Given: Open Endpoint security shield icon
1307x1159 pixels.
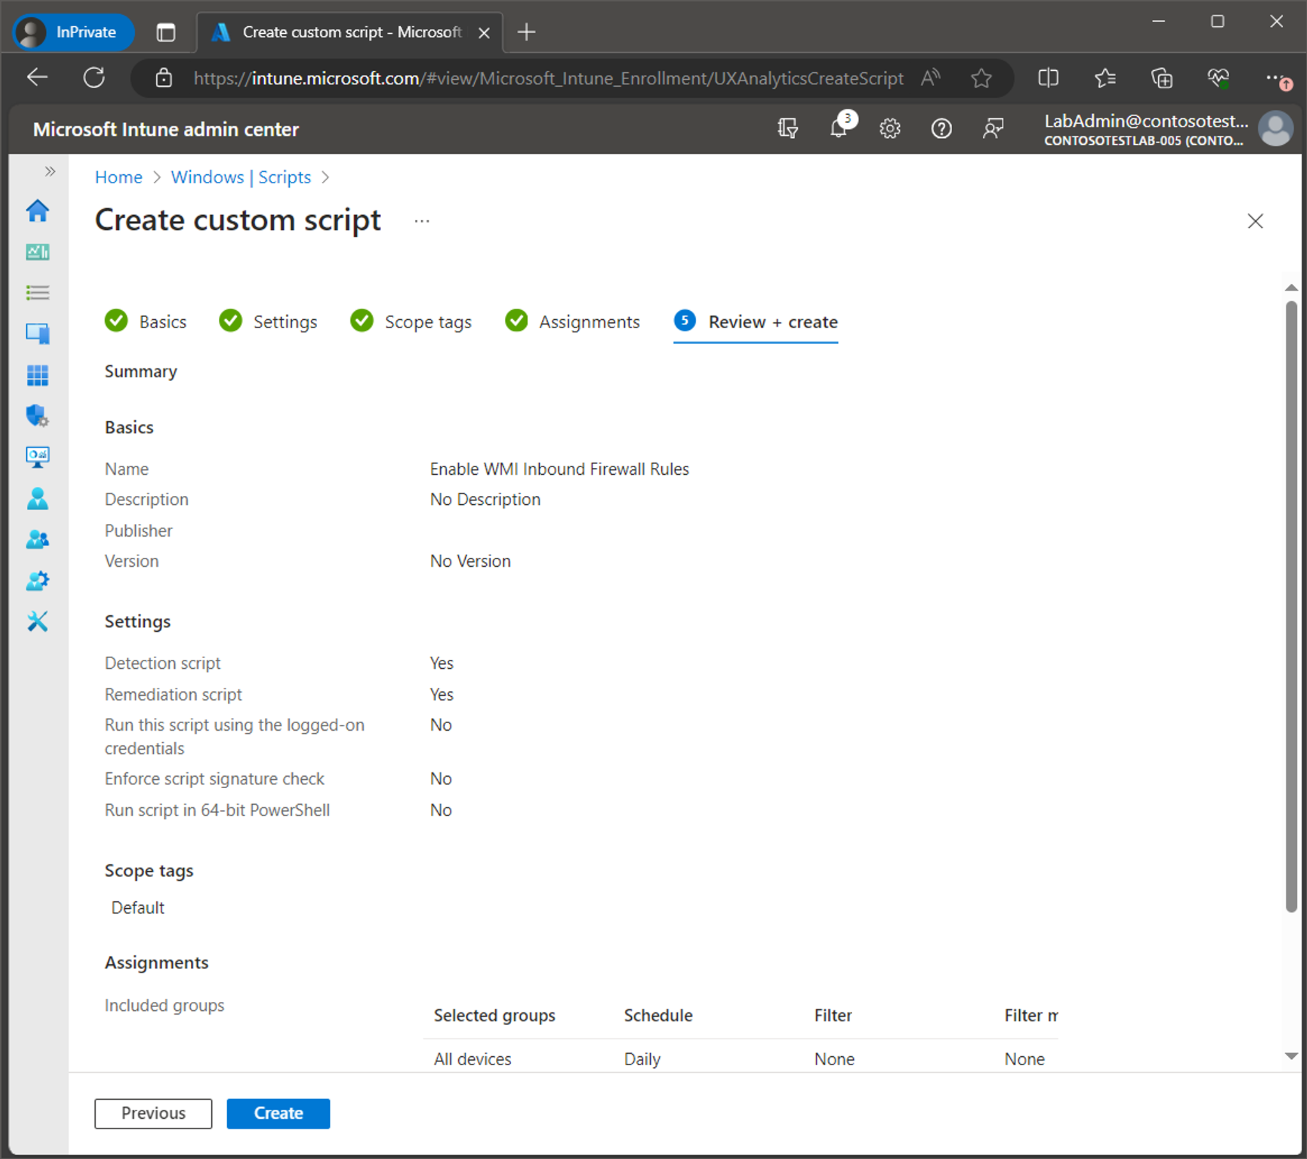Looking at the screenshot, I should point(38,415).
